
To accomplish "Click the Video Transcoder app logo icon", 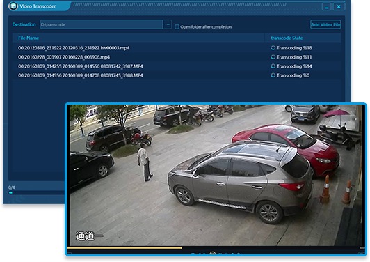I will pyautogui.click(x=13, y=6).
